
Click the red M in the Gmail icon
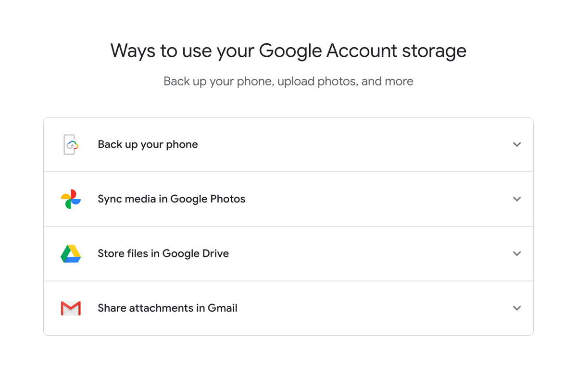coord(70,308)
